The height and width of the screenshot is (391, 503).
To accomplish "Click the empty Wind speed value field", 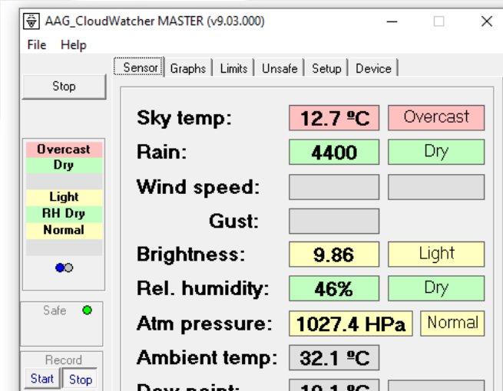I will tap(334, 187).
